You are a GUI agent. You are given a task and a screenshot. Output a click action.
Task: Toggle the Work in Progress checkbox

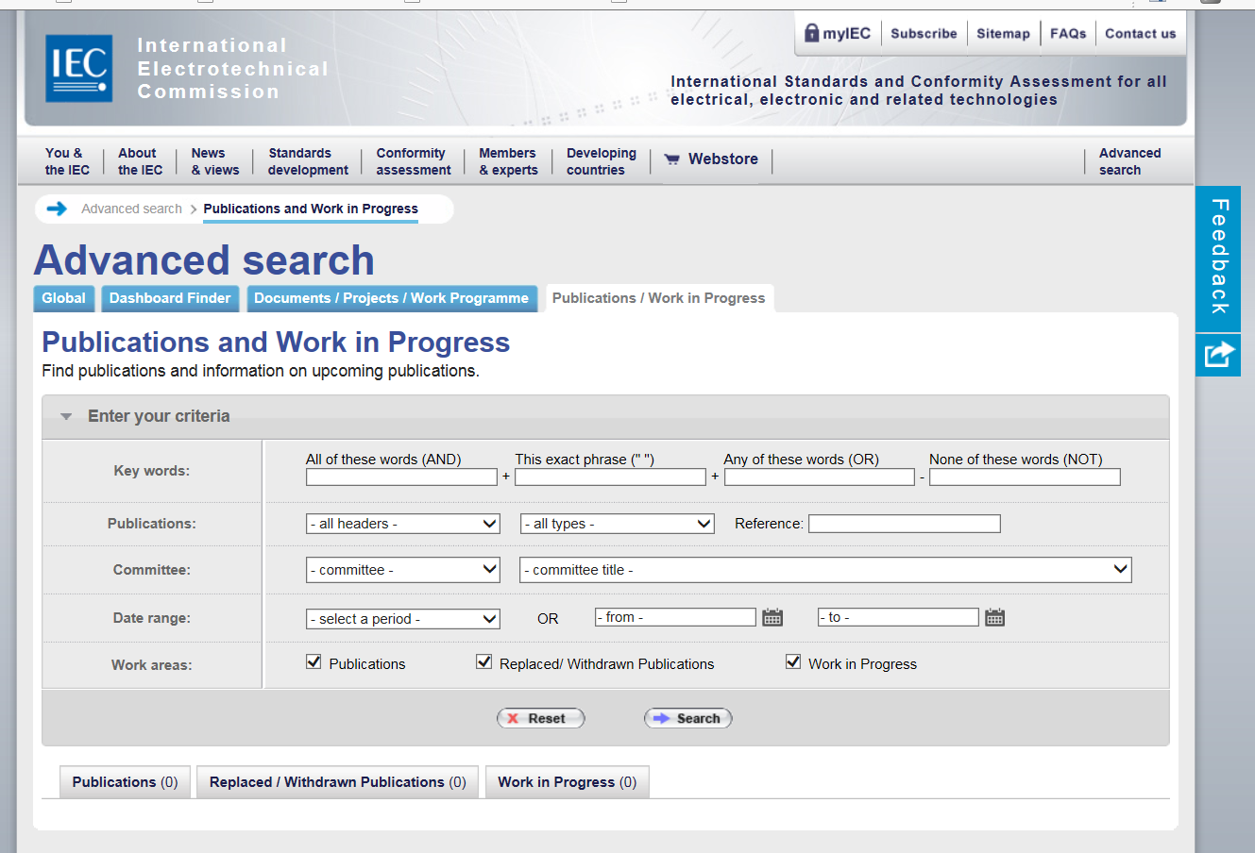pyautogui.click(x=793, y=662)
